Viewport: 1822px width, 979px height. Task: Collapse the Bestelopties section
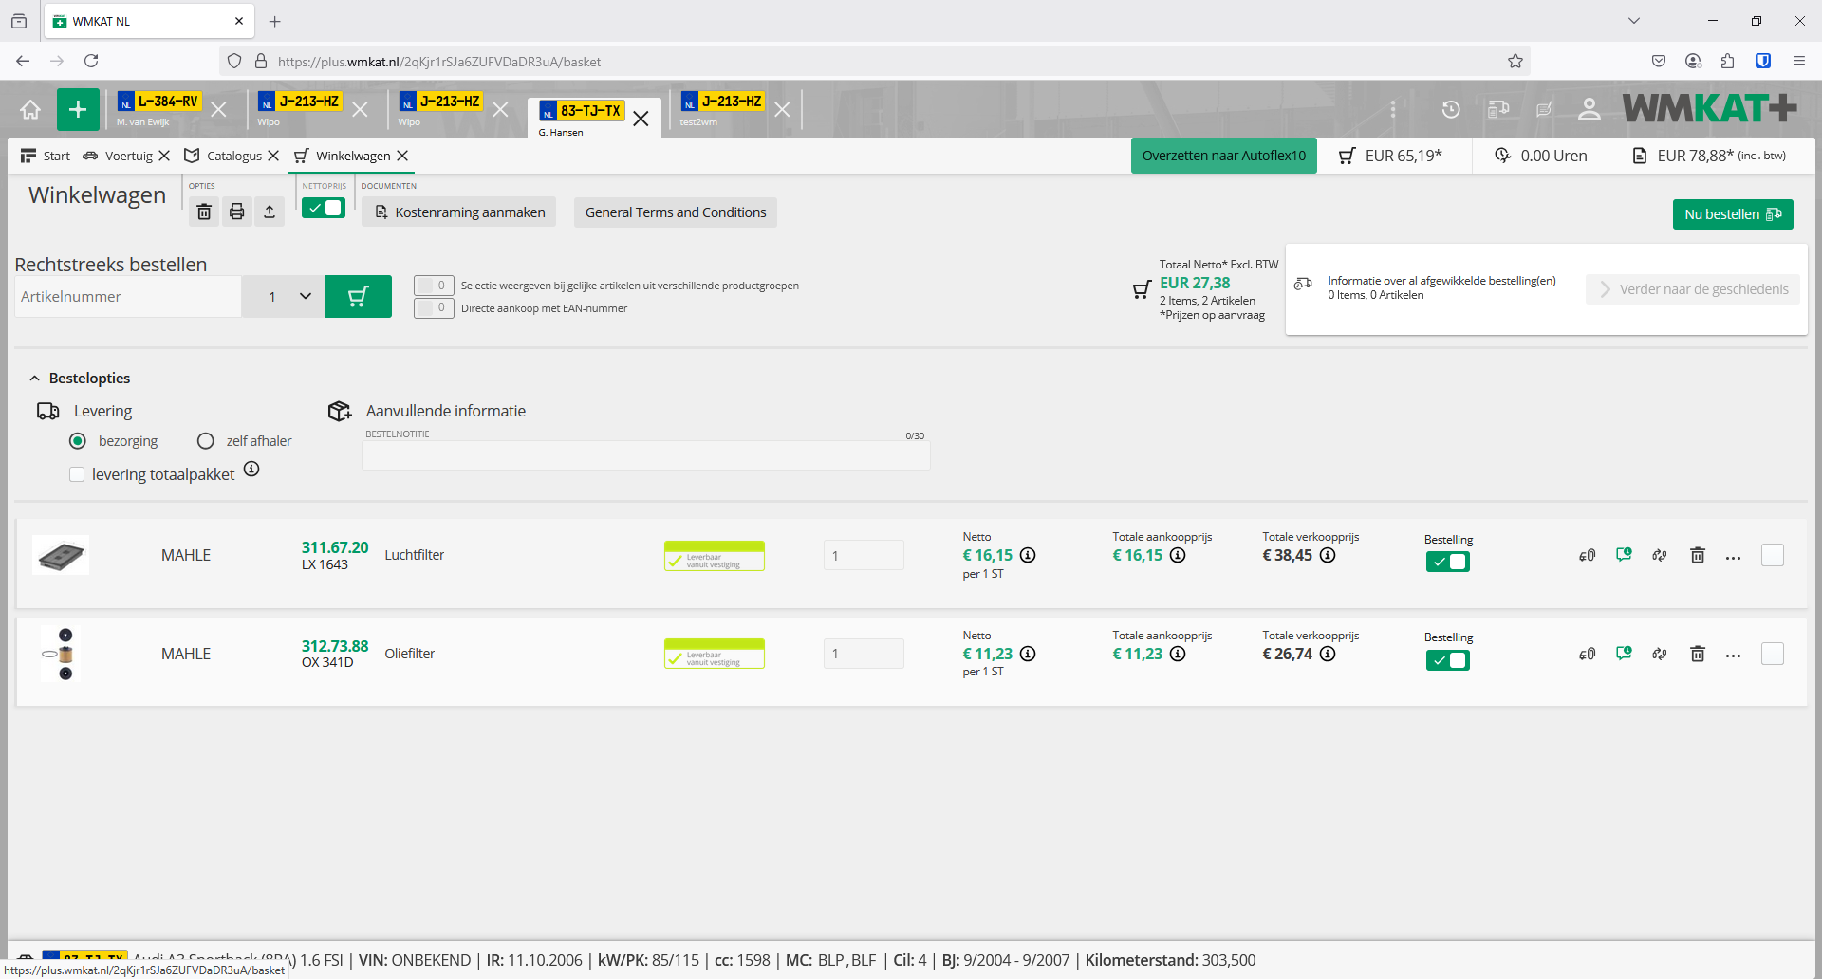pyautogui.click(x=35, y=379)
